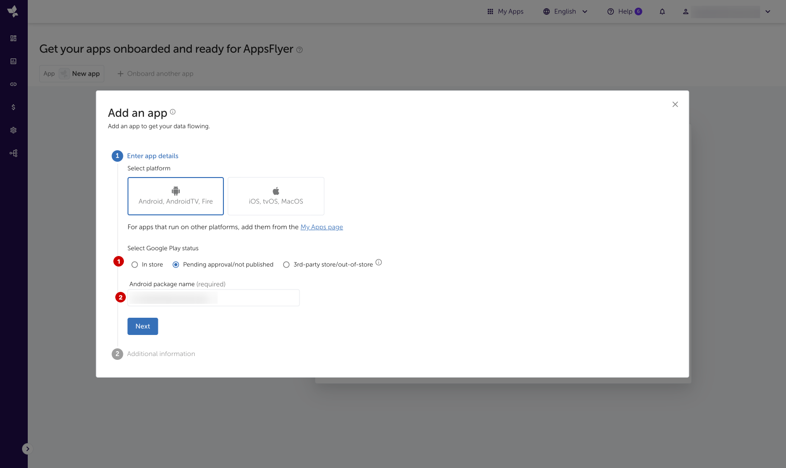Open the English language dropdown
Image resolution: width=786 pixels, height=468 pixels.
click(565, 11)
